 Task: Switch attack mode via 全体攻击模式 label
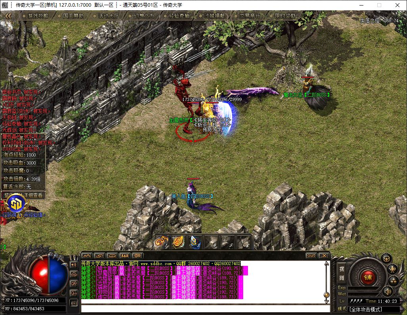pos(366,309)
